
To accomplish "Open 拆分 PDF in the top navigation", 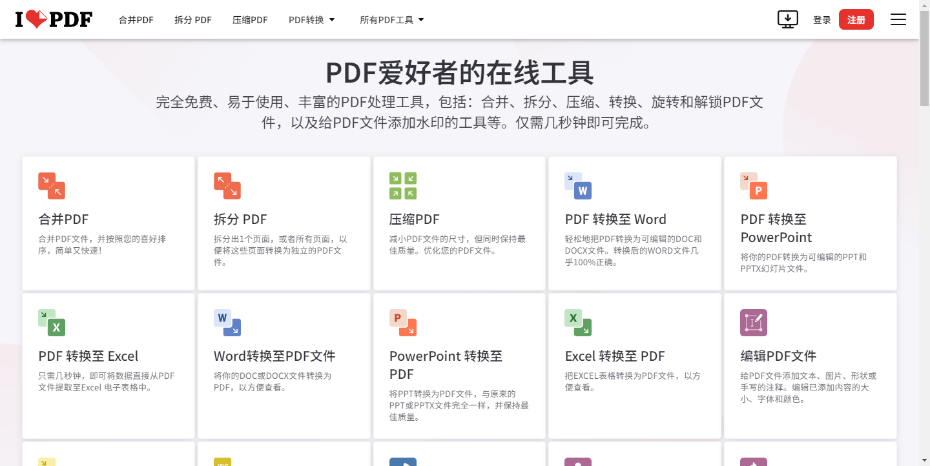I will tap(193, 20).
